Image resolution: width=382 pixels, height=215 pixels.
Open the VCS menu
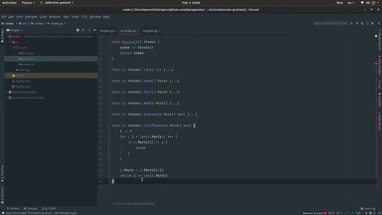click(x=84, y=17)
